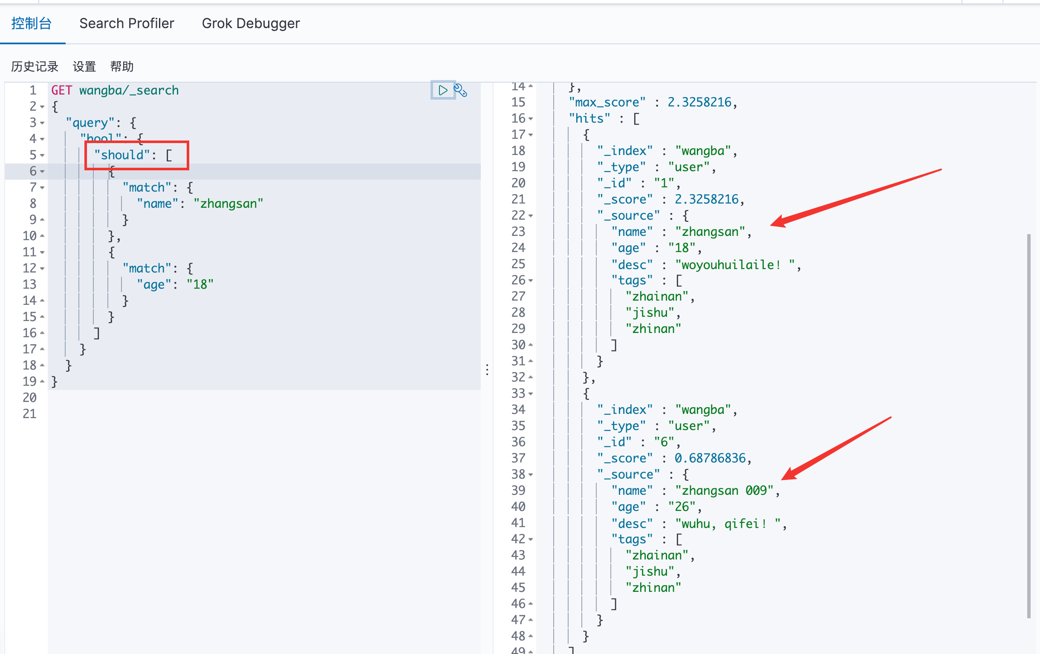1040x654 pixels.
Task: Collapse the should array at editor line 5
Action: [42, 155]
